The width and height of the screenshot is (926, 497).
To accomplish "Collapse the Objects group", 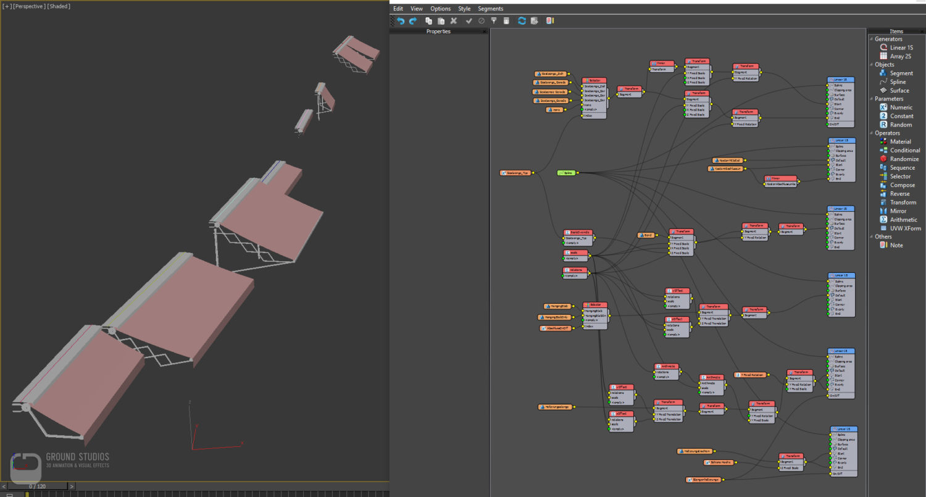I will (x=871, y=65).
